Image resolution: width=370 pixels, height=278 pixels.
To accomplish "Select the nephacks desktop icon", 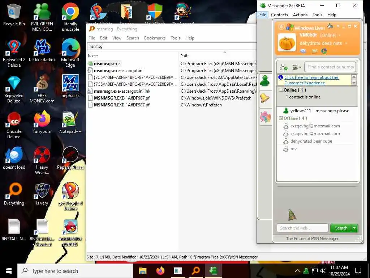I will [x=70, y=86].
